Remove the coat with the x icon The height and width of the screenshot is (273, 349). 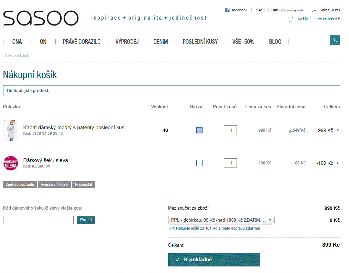[338, 130]
